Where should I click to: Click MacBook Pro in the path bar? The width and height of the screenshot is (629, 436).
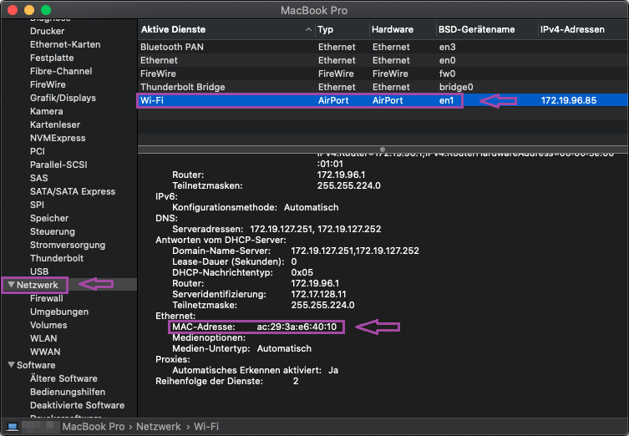(x=94, y=426)
